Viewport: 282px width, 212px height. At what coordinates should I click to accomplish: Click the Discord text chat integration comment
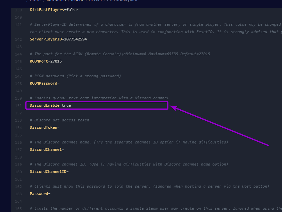(99, 98)
